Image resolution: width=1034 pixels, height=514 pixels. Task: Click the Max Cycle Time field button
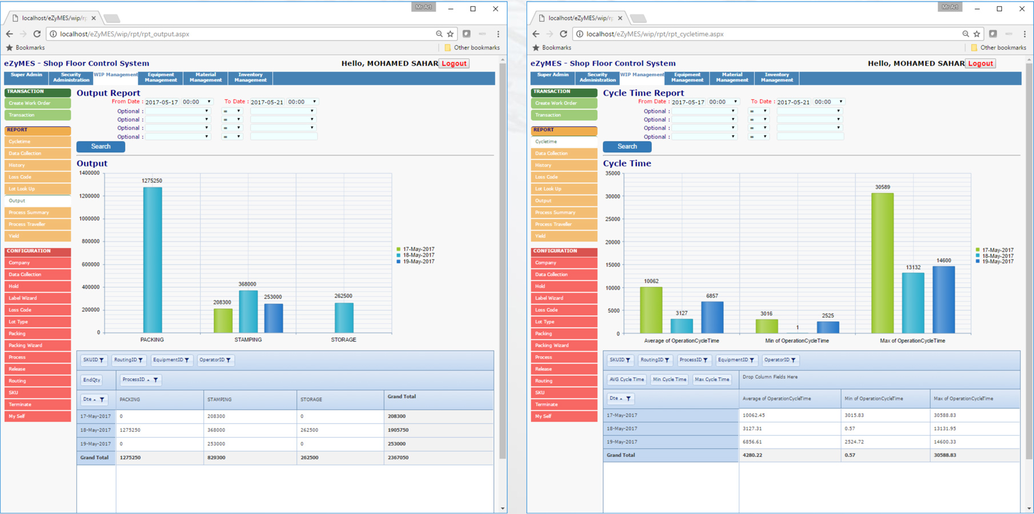[712, 380]
